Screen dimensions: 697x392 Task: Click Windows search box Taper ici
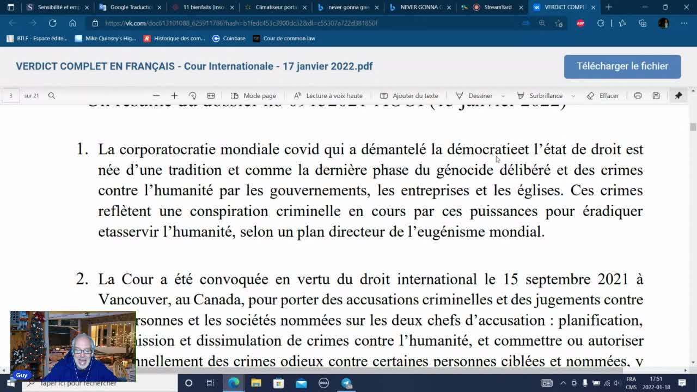tap(100, 383)
